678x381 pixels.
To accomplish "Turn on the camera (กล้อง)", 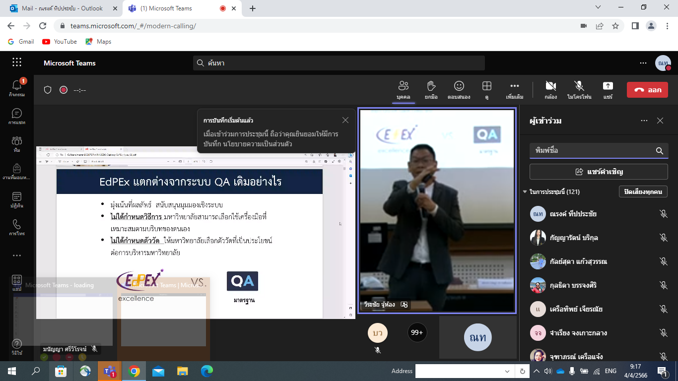I will pyautogui.click(x=550, y=90).
